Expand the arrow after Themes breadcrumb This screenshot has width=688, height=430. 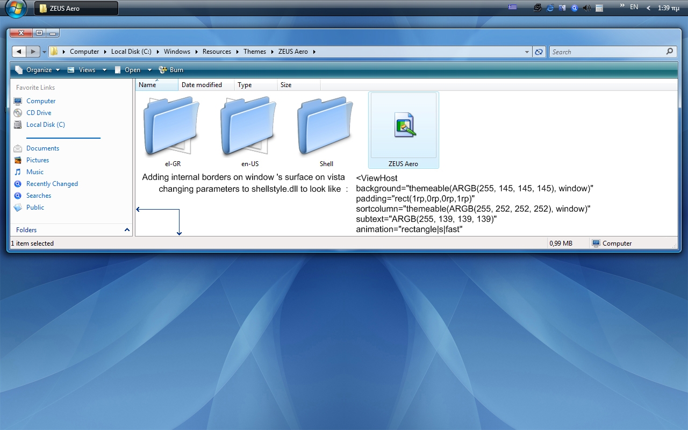272,52
